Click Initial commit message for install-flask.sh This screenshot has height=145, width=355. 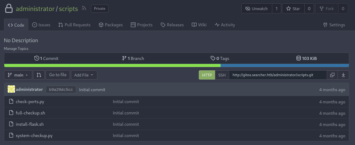pyautogui.click(x=126, y=124)
